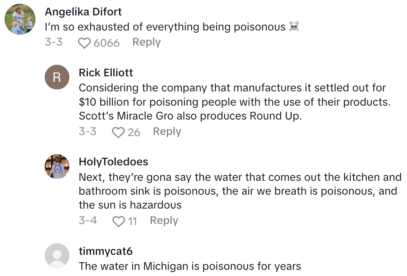Reply to Rick Elliott's comment
This screenshot has width=407, height=276.
[x=167, y=131]
